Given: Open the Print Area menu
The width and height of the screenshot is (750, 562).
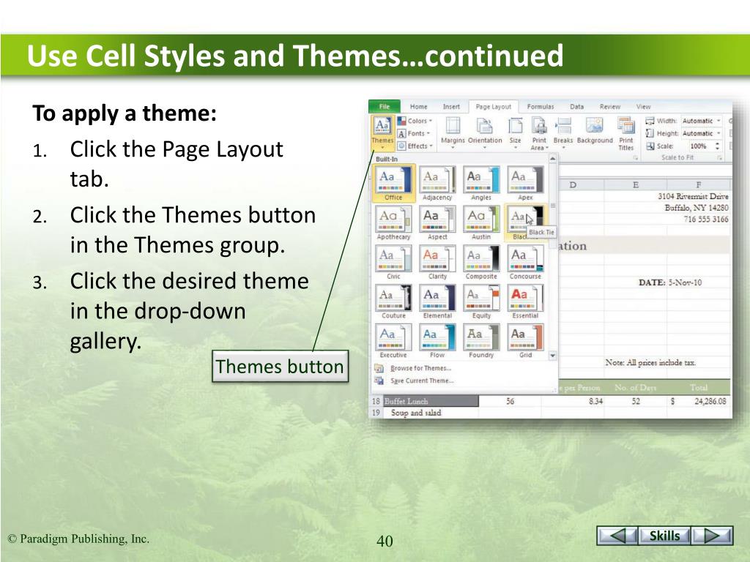Looking at the screenshot, I should (539, 133).
